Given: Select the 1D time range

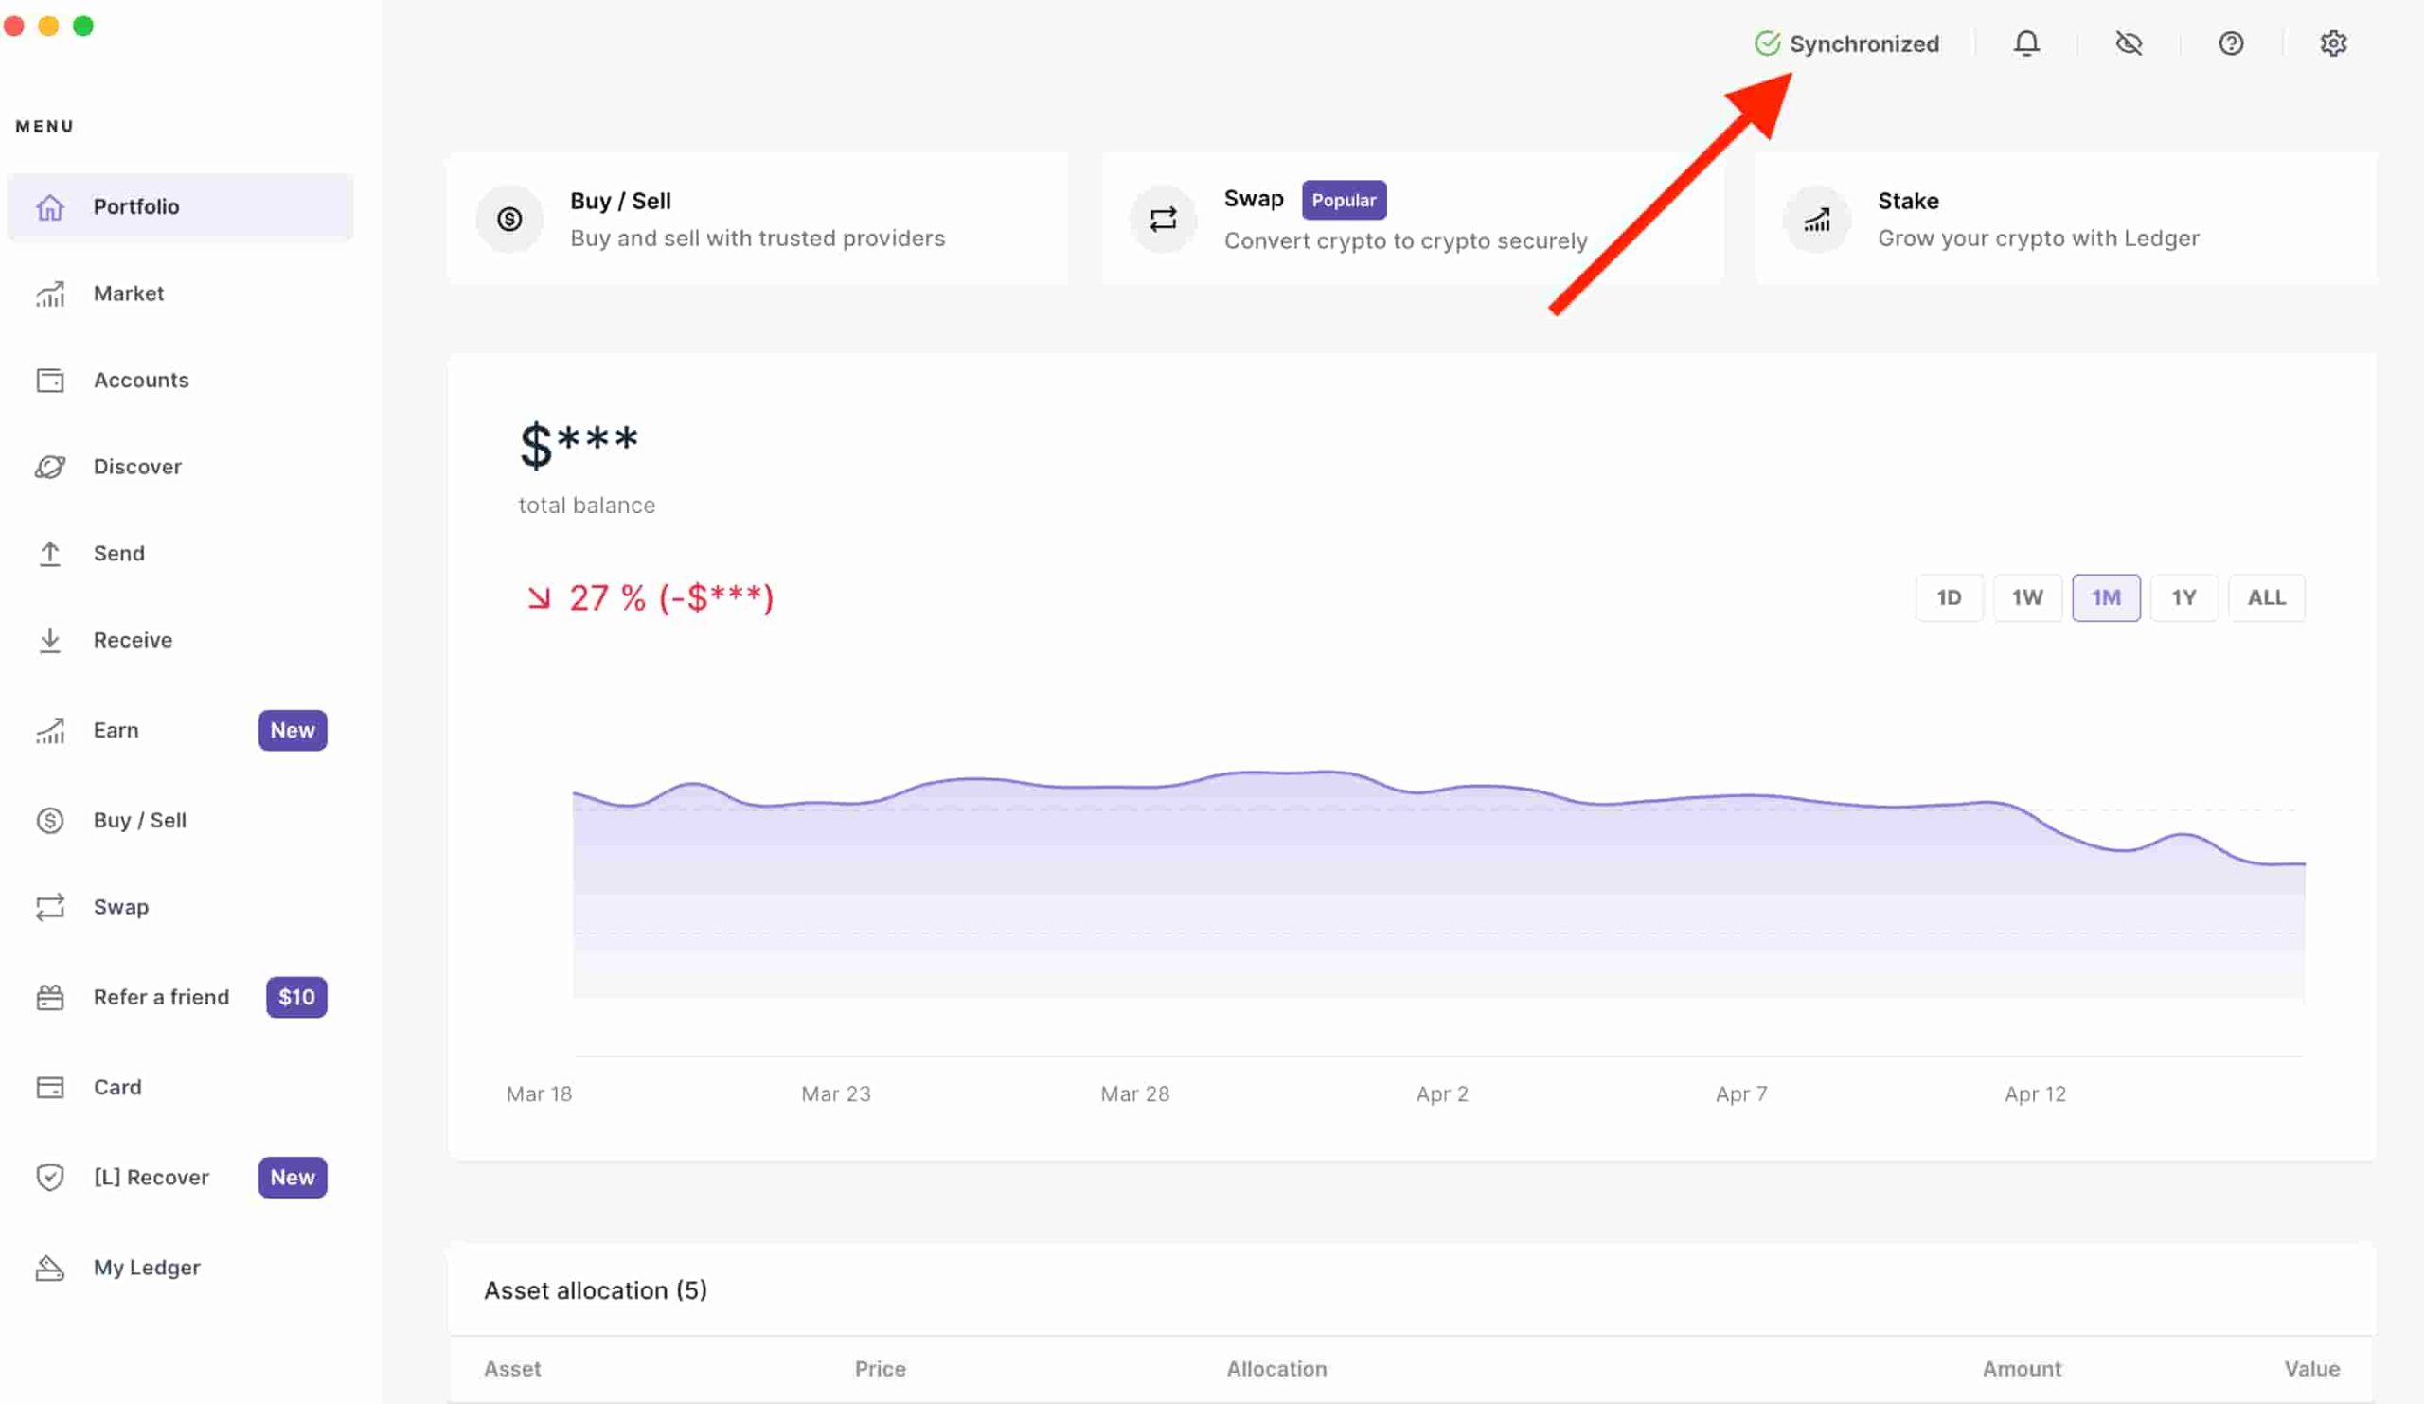Looking at the screenshot, I should point(1948,597).
